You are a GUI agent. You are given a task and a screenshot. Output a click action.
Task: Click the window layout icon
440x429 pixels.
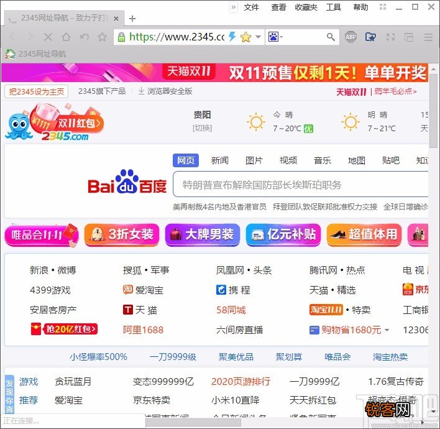tap(409, 37)
